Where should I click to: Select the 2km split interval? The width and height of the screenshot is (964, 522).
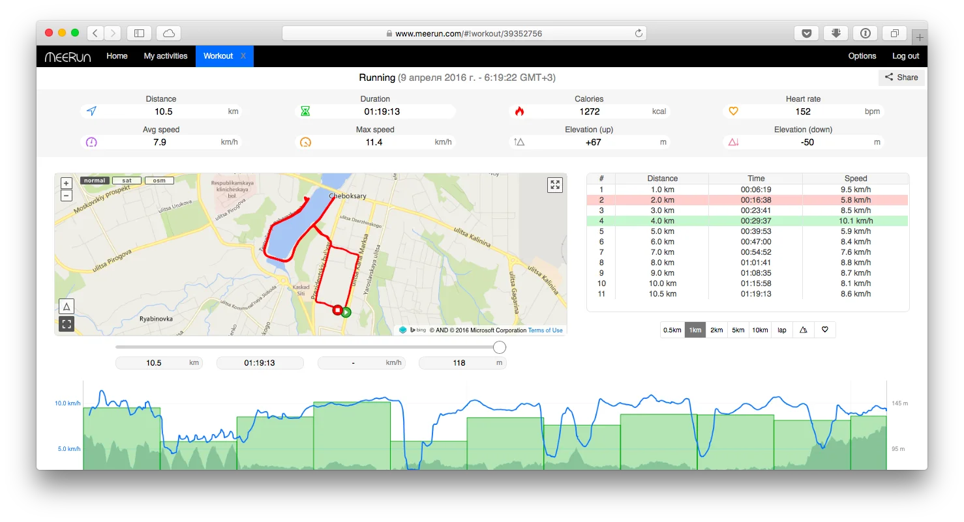click(x=717, y=330)
